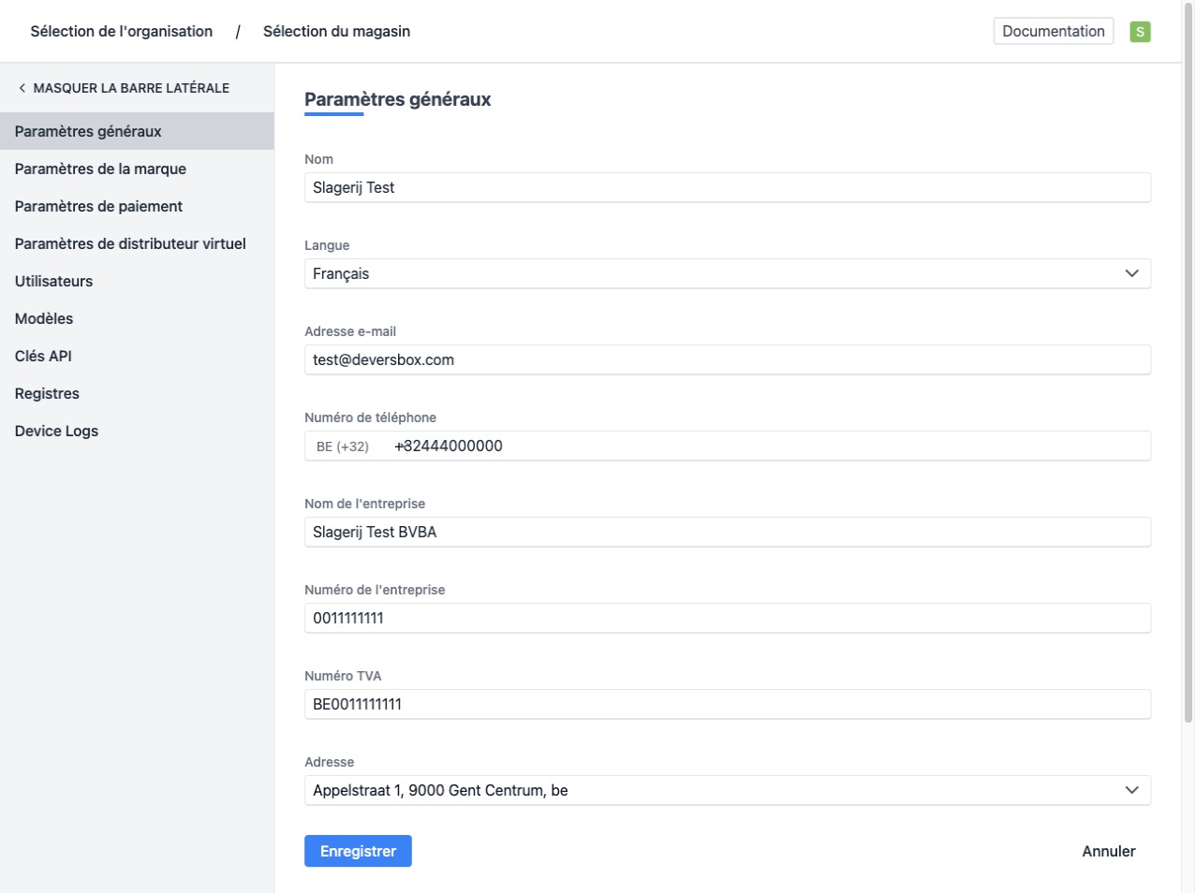
Task: Click Sélection du magasin breadcrumb
Action: (x=336, y=31)
